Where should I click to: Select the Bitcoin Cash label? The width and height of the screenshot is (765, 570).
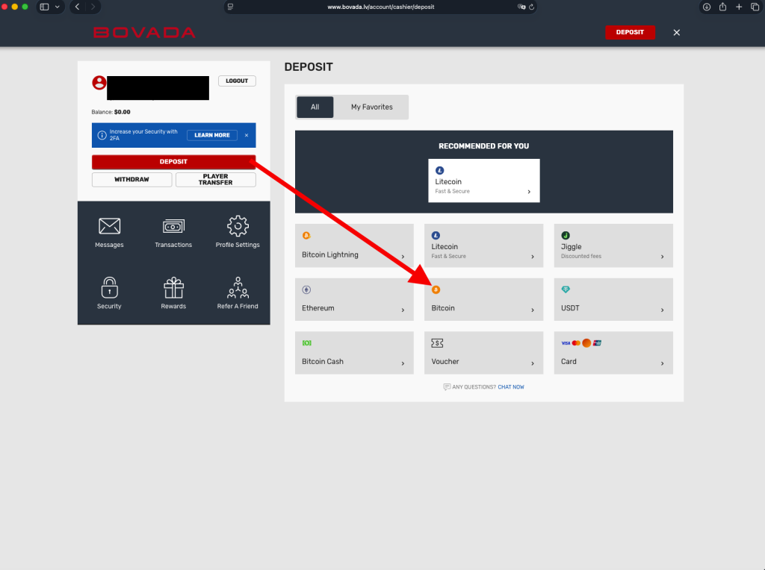click(323, 362)
